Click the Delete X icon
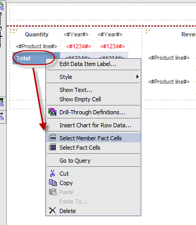196x225 pixels. [x=52, y=210]
